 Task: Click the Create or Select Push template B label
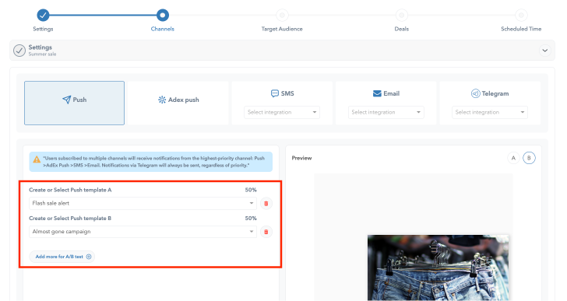point(70,219)
